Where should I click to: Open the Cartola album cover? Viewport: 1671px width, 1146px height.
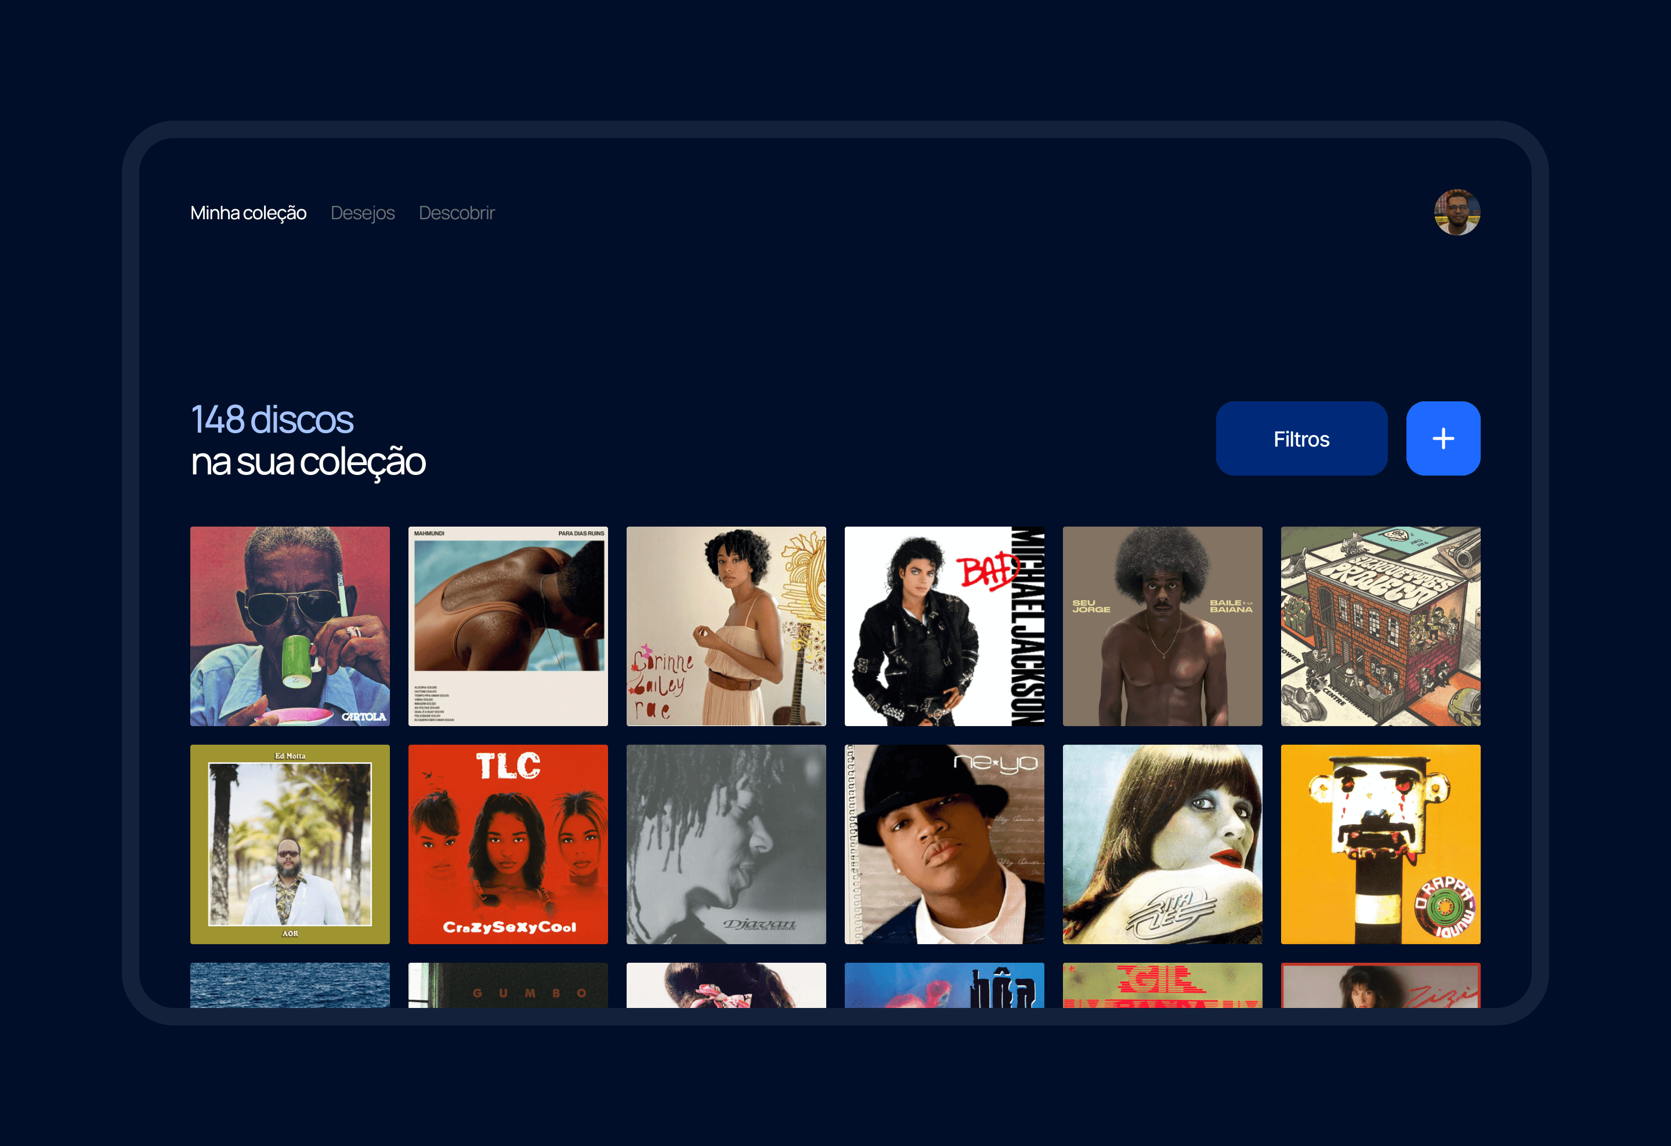[290, 626]
